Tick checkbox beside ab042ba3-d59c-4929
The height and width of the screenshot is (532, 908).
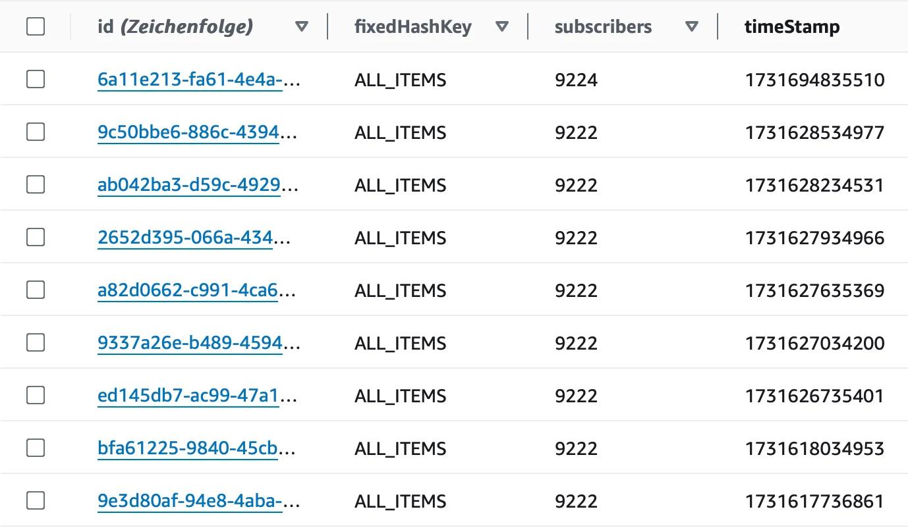[x=36, y=185]
